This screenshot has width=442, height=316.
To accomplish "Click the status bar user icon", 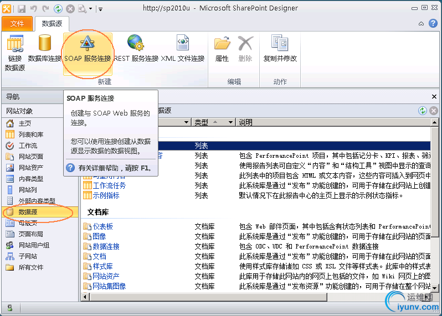I will click(10, 308).
